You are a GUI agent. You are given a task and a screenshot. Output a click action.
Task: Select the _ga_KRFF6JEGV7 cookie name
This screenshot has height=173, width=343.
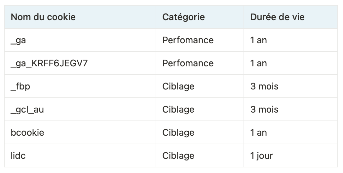click(x=49, y=63)
